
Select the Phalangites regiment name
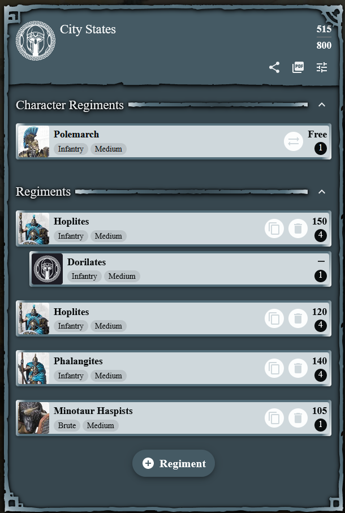(78, 361)
